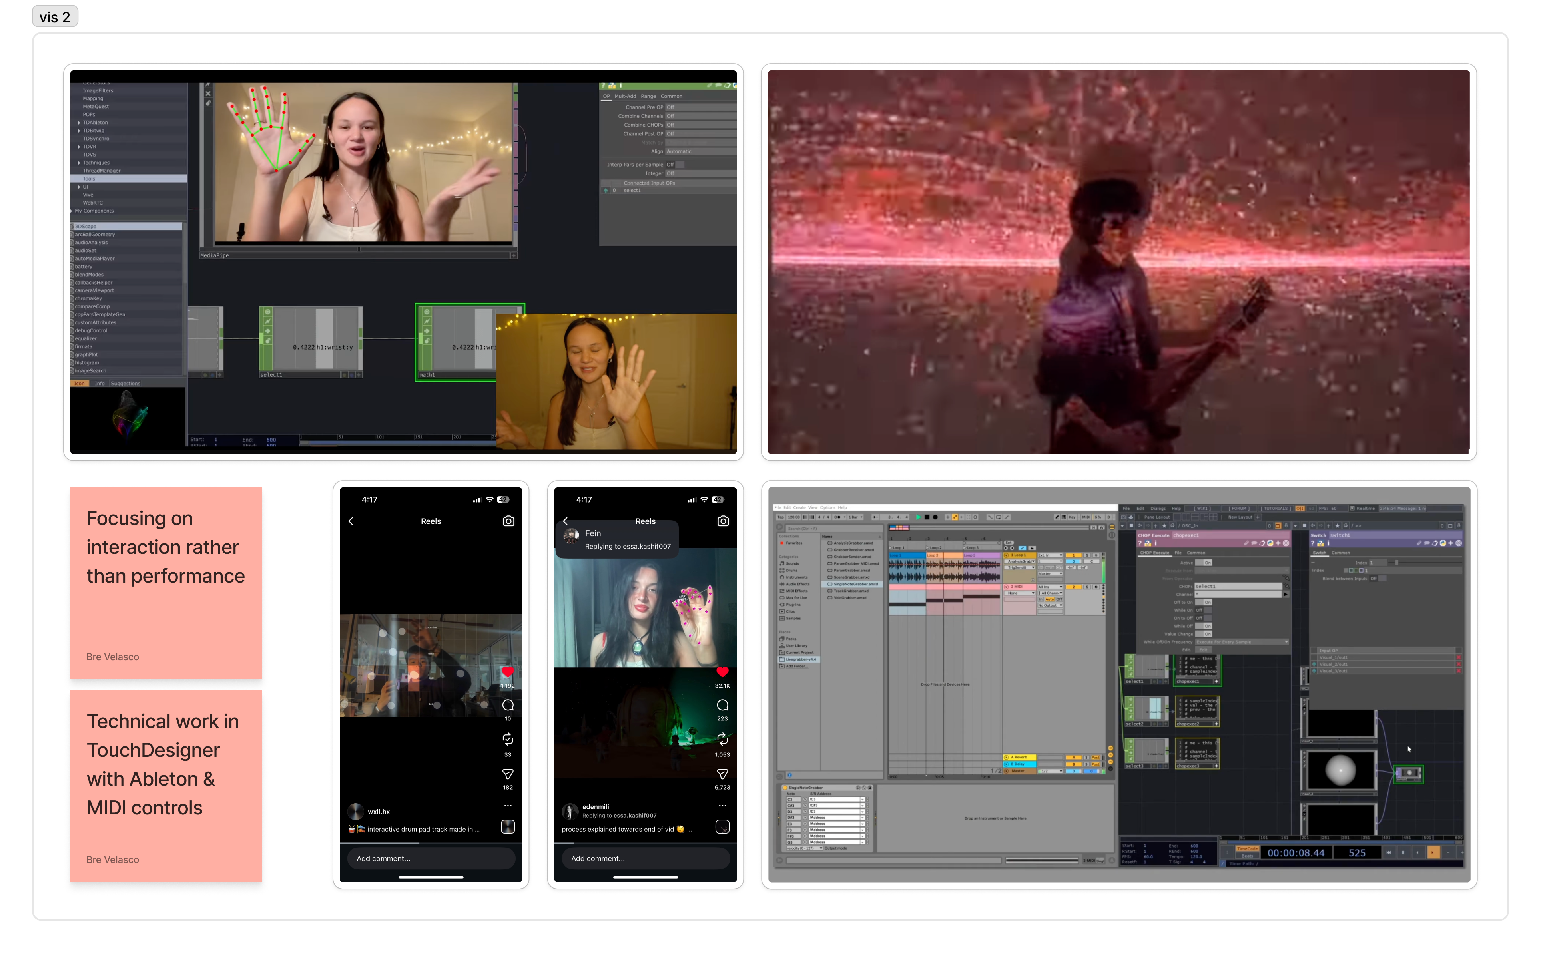Viewport: 1541px width, 953px height.
Task: Open the camera on the edenmili reel
Action: [x=723, y=521]
